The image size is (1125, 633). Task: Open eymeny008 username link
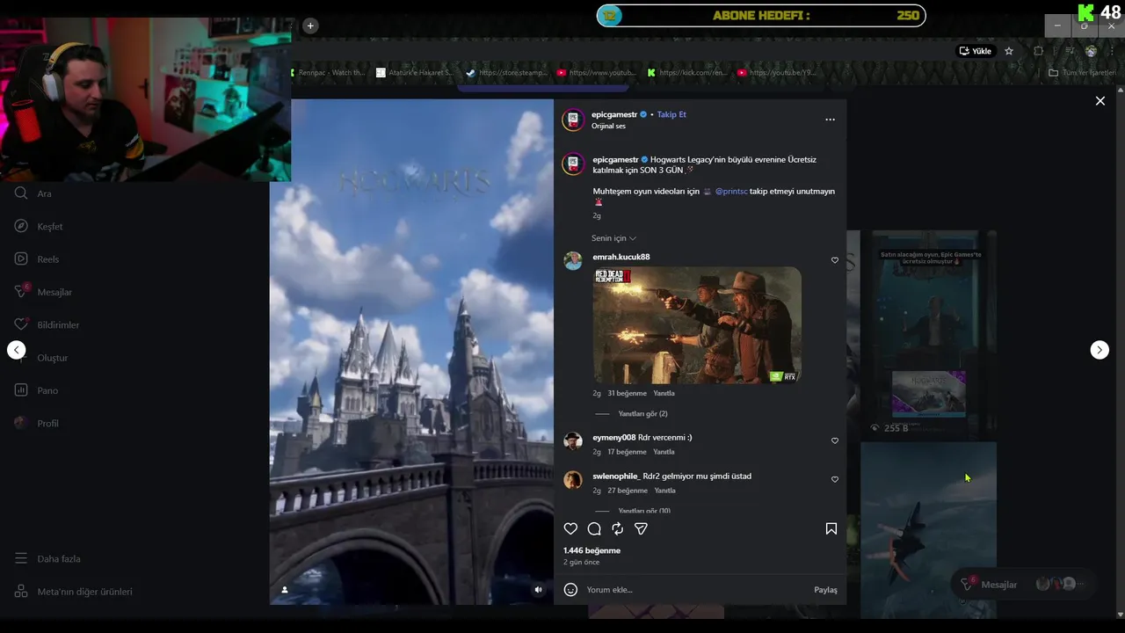pos(614,437)
